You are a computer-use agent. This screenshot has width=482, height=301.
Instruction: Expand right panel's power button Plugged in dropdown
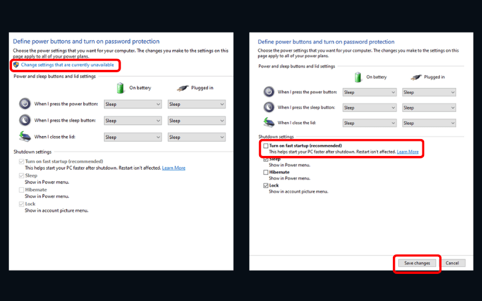429,92
